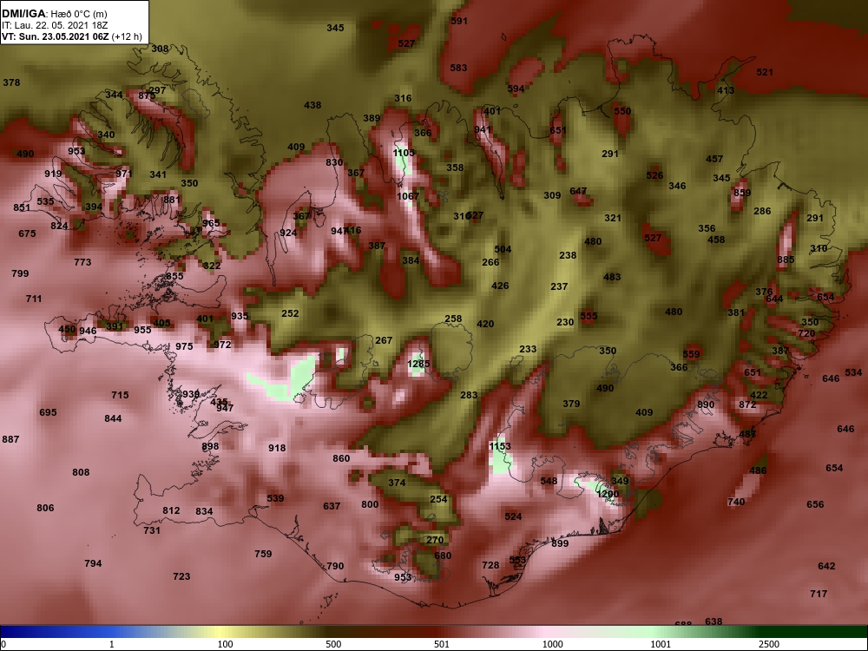The image size is (868, 651).
Task: Click the map value 740
Action: [736, 502]
